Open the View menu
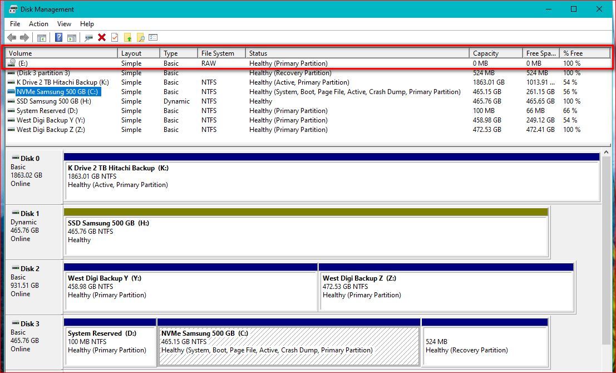 tap(64, 24)
